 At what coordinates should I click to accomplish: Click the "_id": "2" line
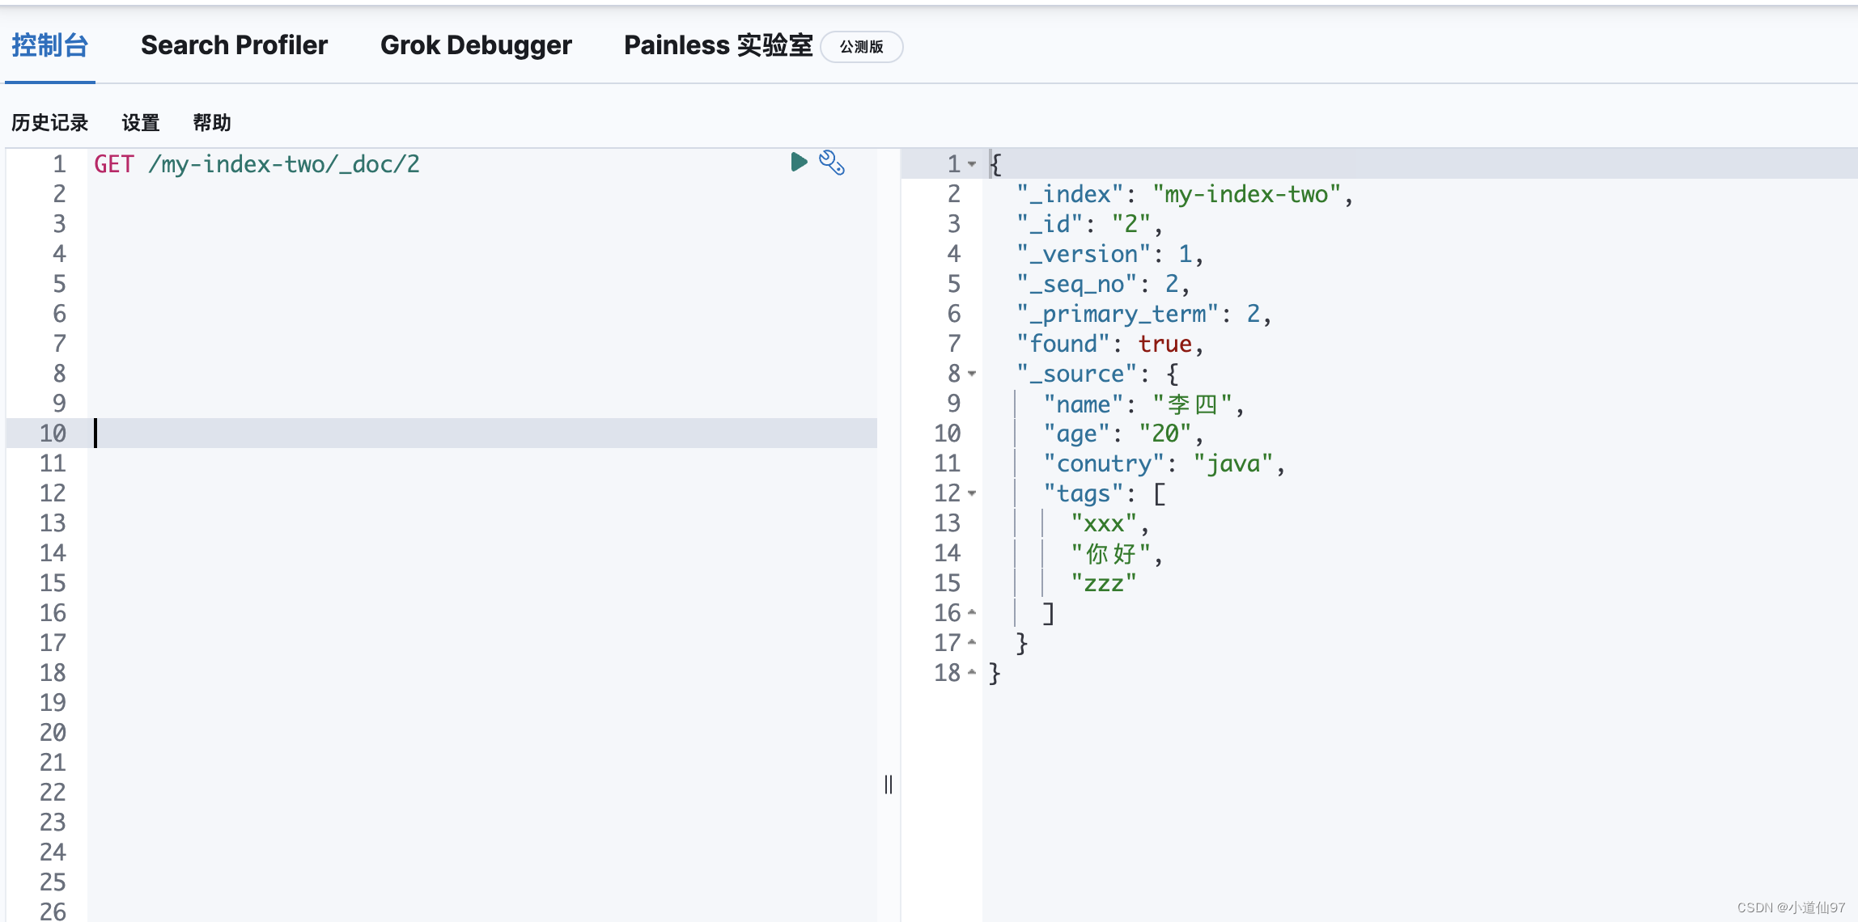1089,224
